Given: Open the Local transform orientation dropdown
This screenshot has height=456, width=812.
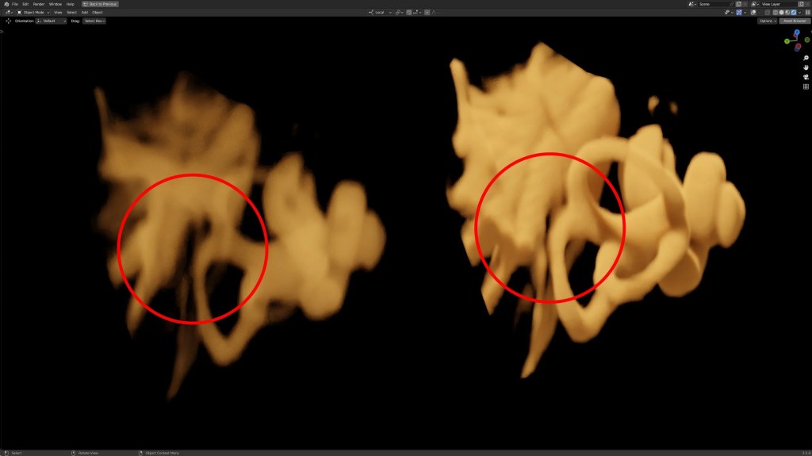Looking at the screenshot, I should point(380,13).
